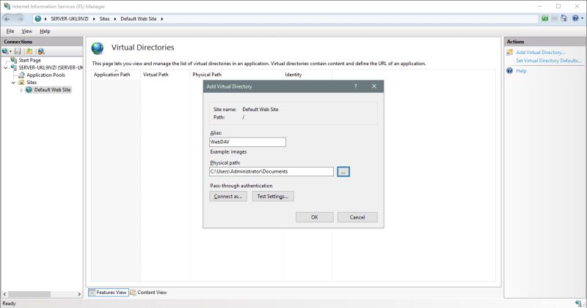587x308 pixels.
Task: Select Start Page in the tree
Action: 29,60
